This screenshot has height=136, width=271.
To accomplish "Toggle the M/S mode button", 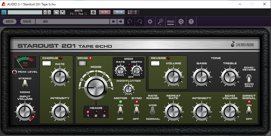I will point(119,12).
